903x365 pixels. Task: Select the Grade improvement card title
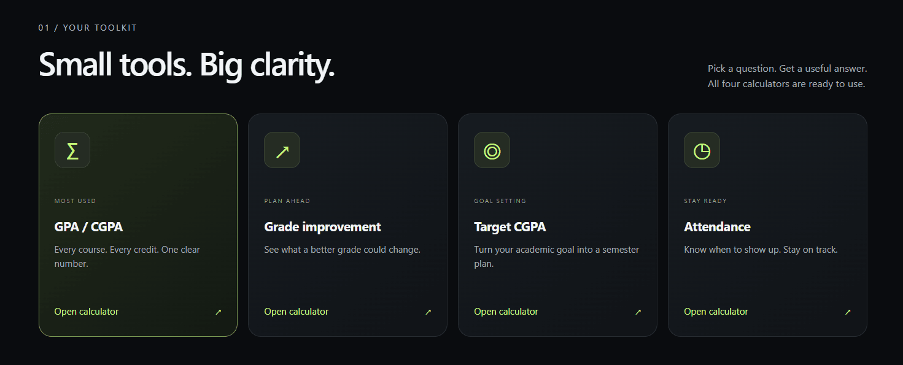(x=323, y=227)
